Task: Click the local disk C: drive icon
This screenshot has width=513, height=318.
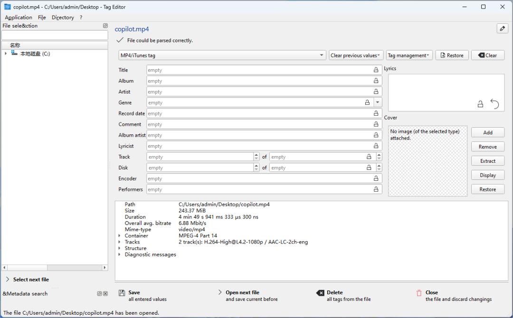Action: (x=14, y=54)
